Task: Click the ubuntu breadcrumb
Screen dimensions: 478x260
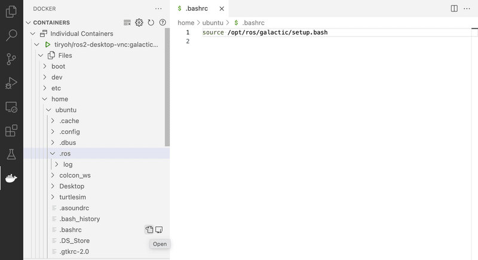Action: click(213, 23)
